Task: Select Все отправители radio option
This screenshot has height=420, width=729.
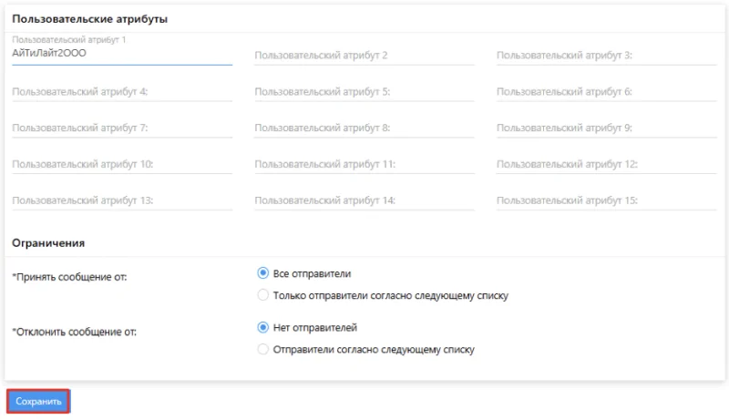Action: pyautogui.click(x=263, y=273)
